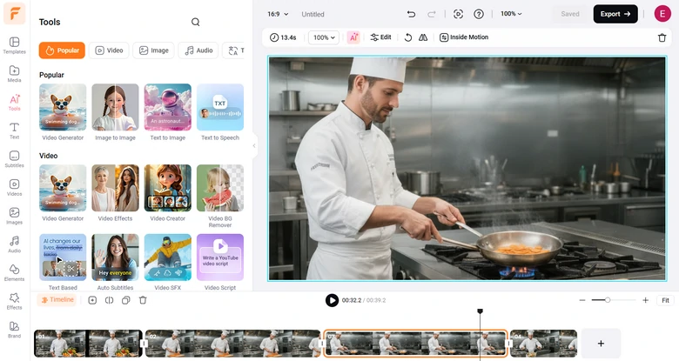
Task: Switch to the Image tools tab
Action: (x=154, y=50)
